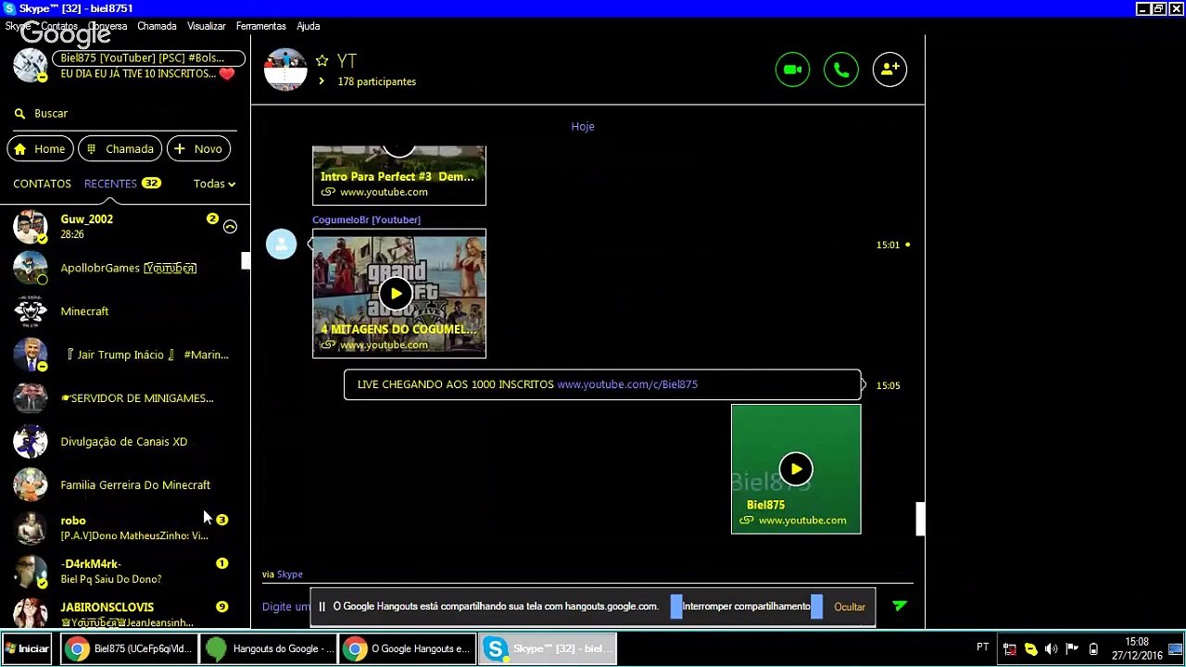Switch to the CONTATOS tab
The width and height of the screenshot is (1186, 667).
click(42, 183)
